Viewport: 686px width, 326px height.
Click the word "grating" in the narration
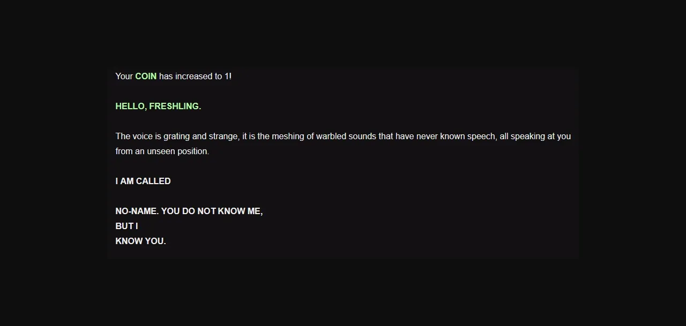176,136
